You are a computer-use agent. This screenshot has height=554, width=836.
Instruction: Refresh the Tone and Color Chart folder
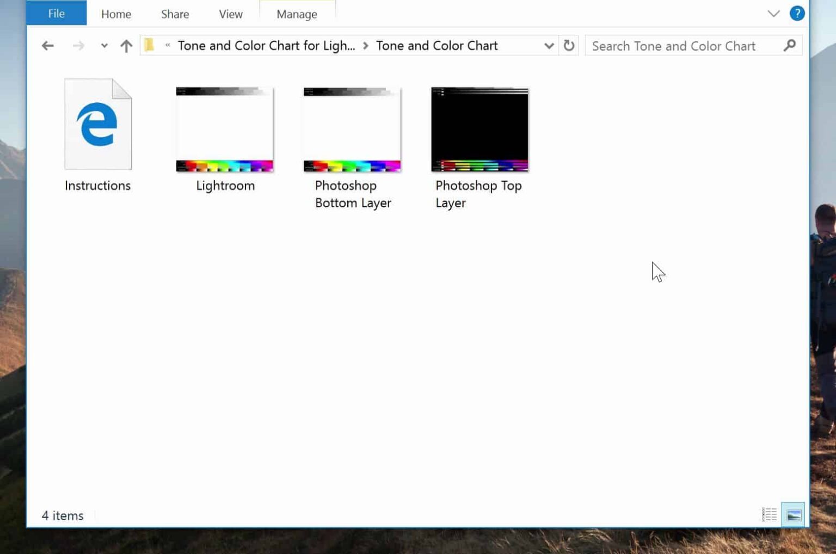pos(569,46)
